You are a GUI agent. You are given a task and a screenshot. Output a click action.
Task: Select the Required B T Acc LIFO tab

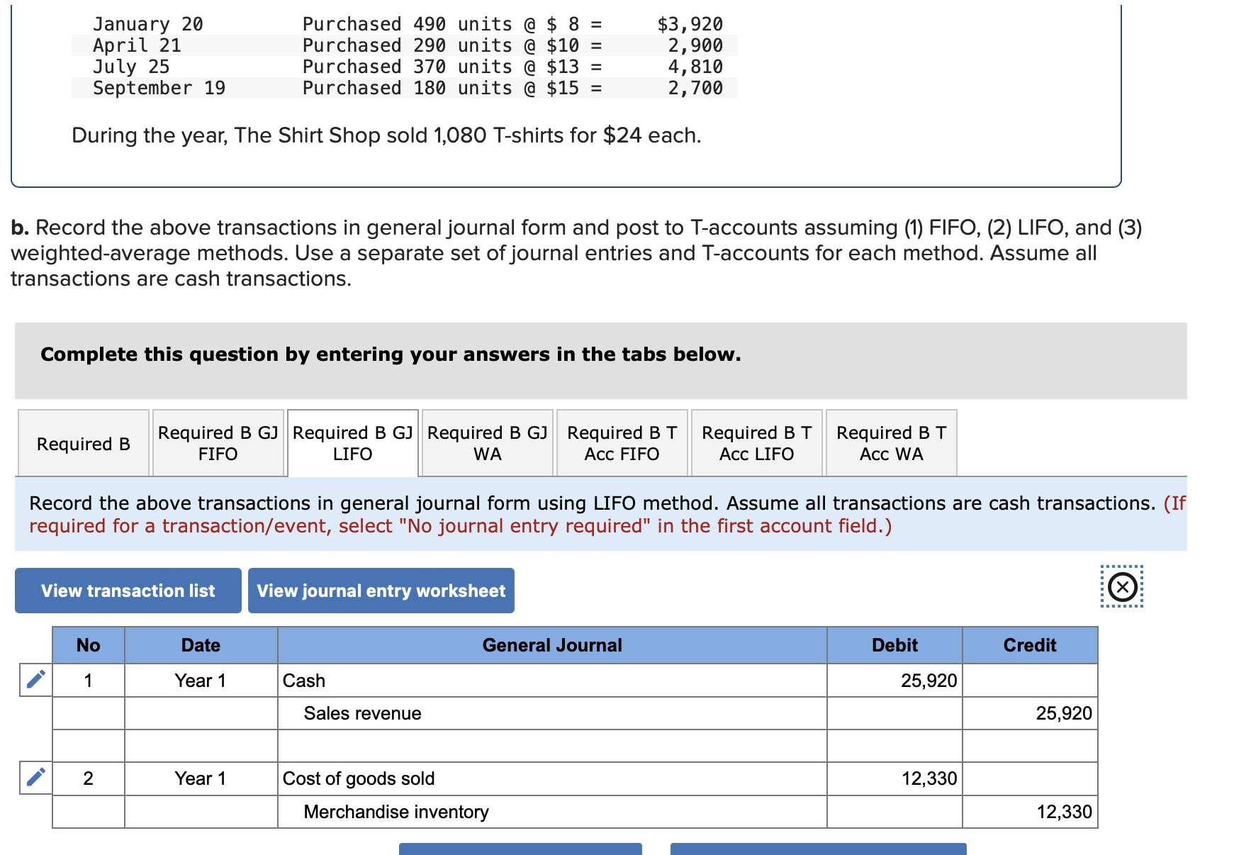pyautogui.click(x=756, y=442)
